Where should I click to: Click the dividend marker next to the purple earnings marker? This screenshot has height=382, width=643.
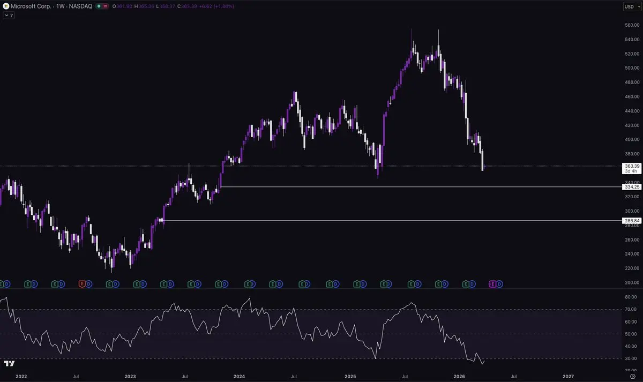(x=499, y=284)
